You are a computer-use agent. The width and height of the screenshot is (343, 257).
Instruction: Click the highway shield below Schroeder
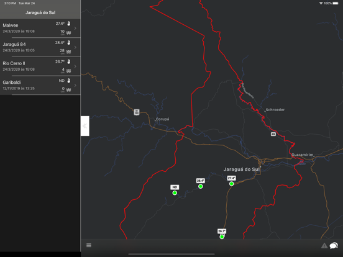pyautogui.click(x=273, y=134)
